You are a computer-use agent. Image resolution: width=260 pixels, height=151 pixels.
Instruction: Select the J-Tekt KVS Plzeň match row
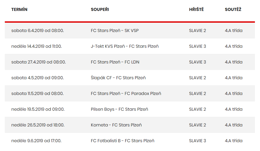(x=130, y=46)
